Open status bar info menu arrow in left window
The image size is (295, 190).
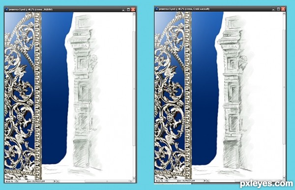55,181
